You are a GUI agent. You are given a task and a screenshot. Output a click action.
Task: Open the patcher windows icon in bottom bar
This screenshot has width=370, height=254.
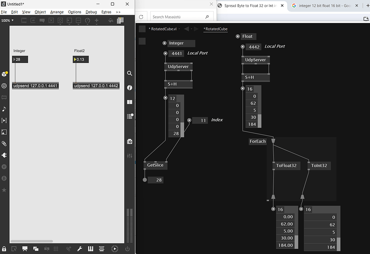click(x=36, y=248)
